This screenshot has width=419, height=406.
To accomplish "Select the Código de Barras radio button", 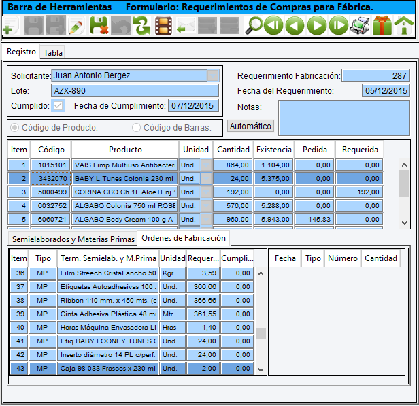I will click(x=136, y=128).
